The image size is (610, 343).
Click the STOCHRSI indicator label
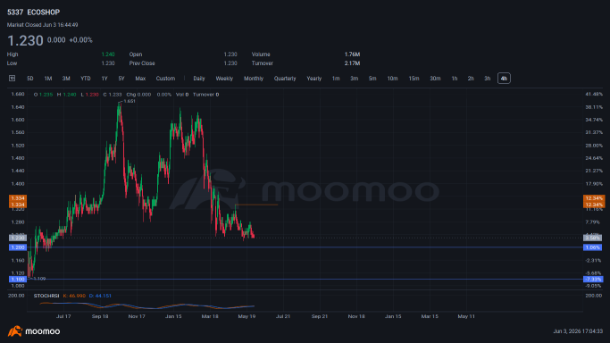tap(46, 296)
